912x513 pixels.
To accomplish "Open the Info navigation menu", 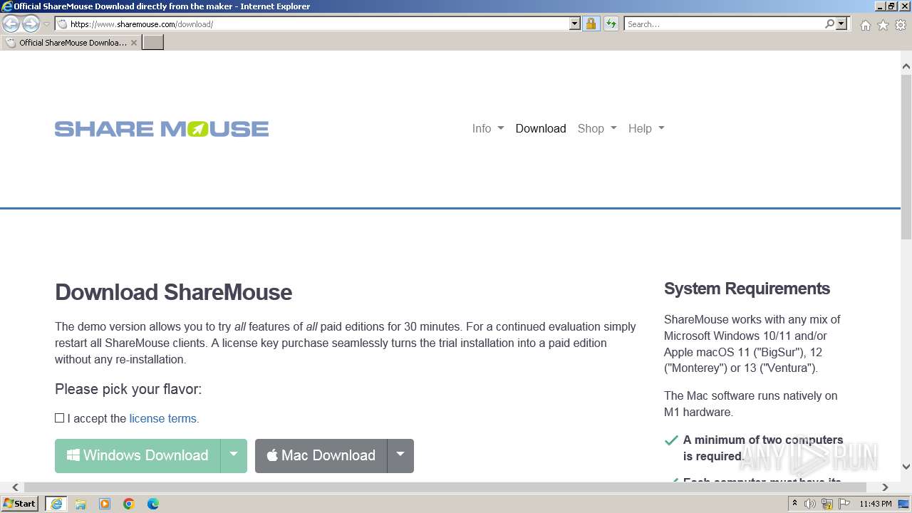I will click(x=488, y=128).
